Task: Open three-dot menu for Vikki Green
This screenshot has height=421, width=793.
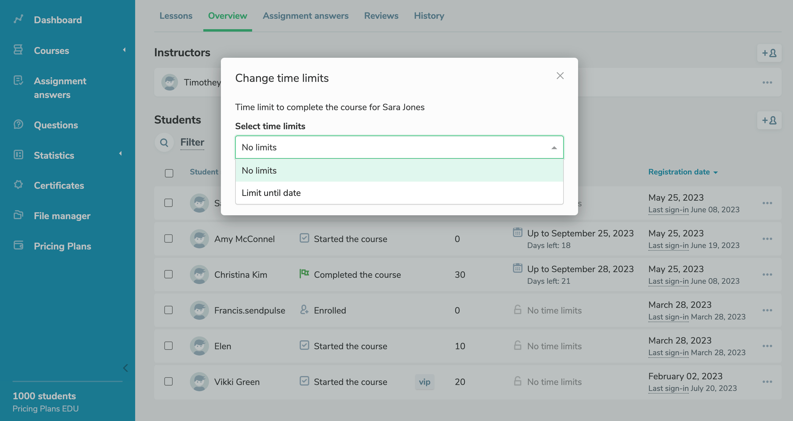Action: pyautogui.click(x=767, y=382)
